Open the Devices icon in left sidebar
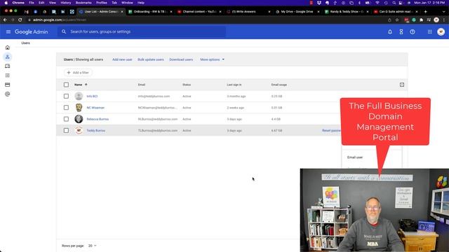The height and width of the screenshot is (252, 449). pos(8,66)
